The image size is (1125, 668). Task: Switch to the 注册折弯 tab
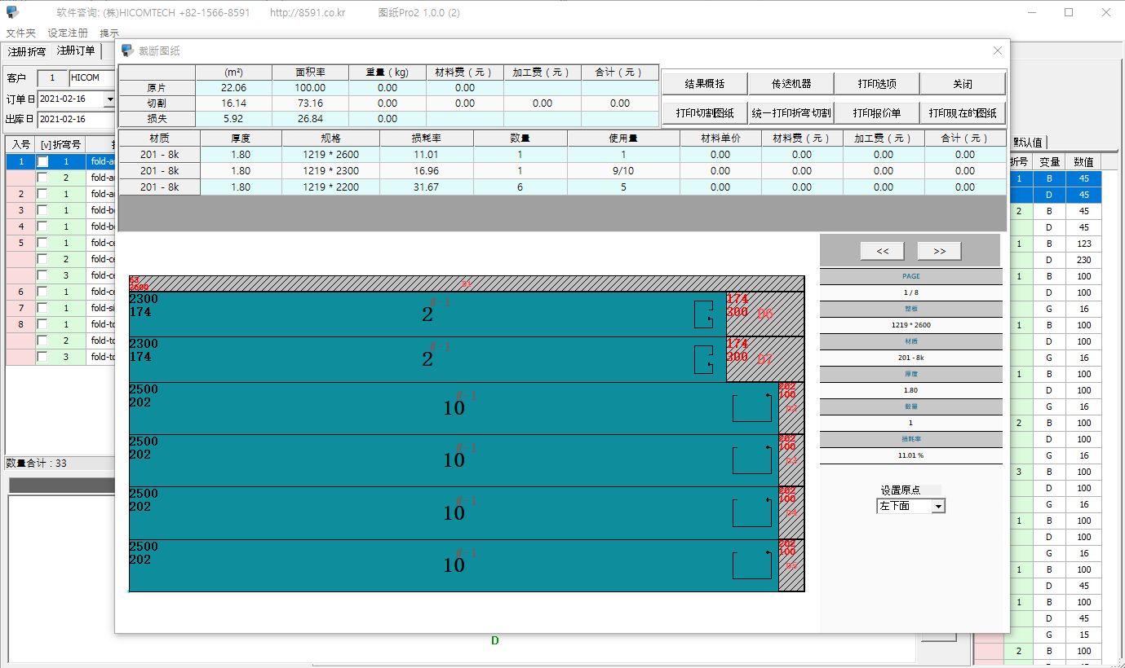tap(27, 51)
